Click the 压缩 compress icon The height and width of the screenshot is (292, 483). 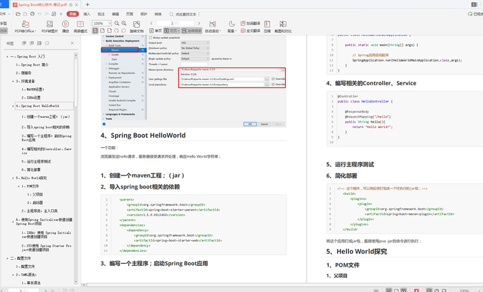point(267,24)
